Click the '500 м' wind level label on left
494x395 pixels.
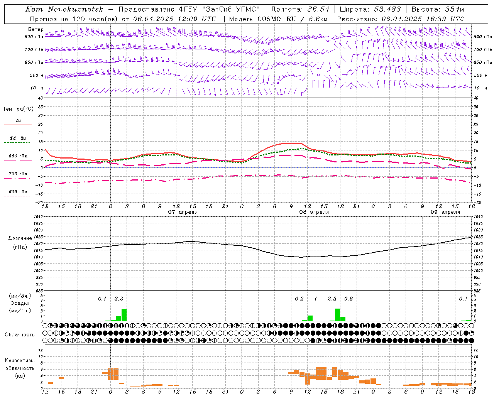(37, 75)
